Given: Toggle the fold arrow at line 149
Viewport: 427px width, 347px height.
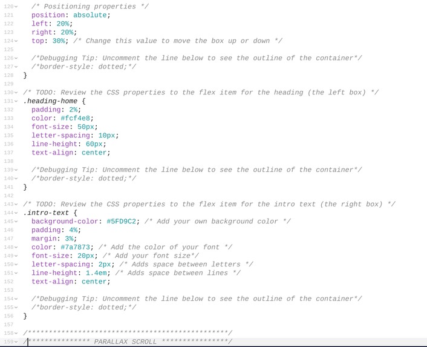Looking at the screenshot, I should (16, 256).
